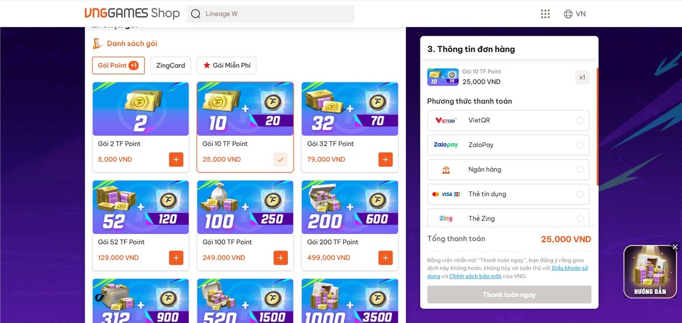This screenshot has height=323, width=682.
Task: Select the Gói 52 TF Point card image
Action: (x=140, y=207)
